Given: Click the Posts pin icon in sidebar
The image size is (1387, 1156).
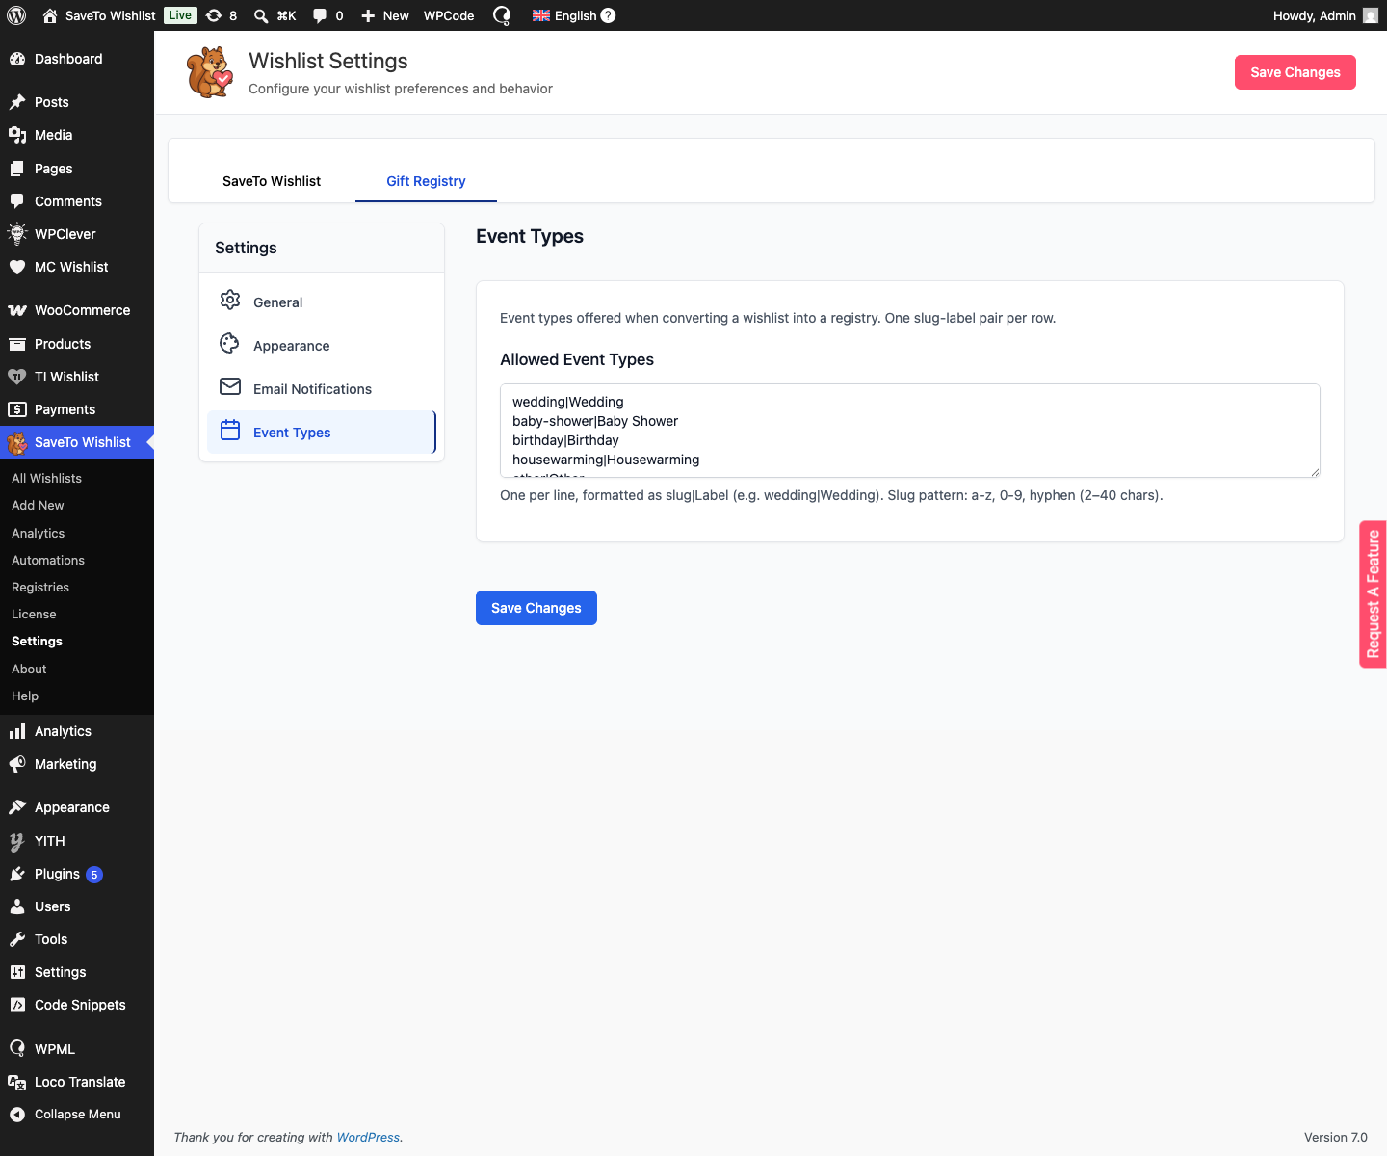Looking at the screenshot, I should [17, 102].
